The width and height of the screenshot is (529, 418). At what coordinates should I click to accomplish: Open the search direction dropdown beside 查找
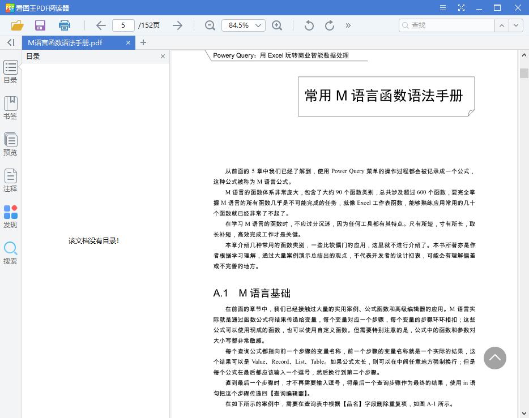(x=515, y=25)
